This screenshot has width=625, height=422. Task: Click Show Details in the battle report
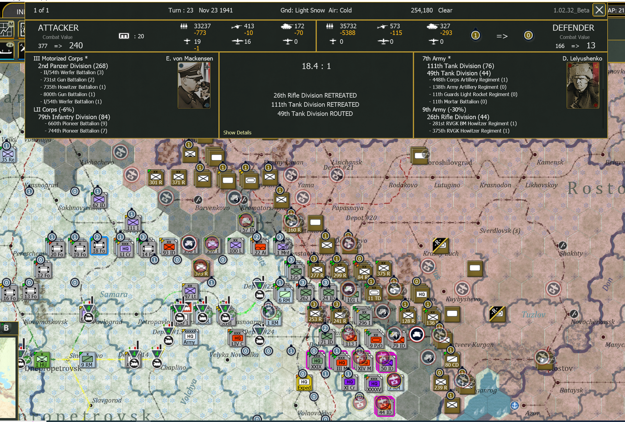coord(237,133)
